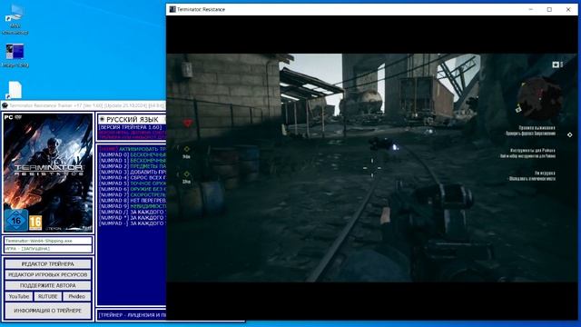Click the crosshair at game screen center
This screenshot has width=581, height=327.
pyautogui.click(x=372, y=167)
